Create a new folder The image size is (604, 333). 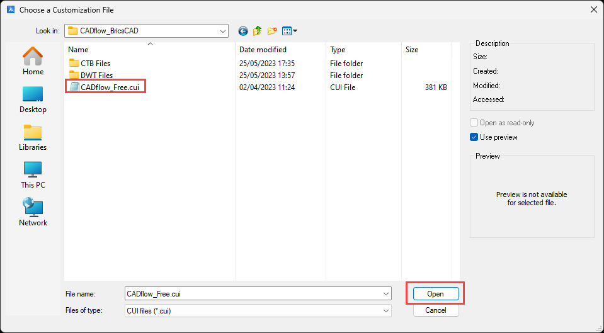coord(272,31)
